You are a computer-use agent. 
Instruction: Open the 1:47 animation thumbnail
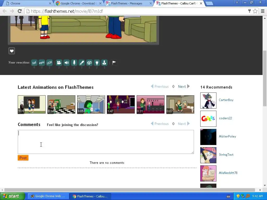tap(121, 104)
